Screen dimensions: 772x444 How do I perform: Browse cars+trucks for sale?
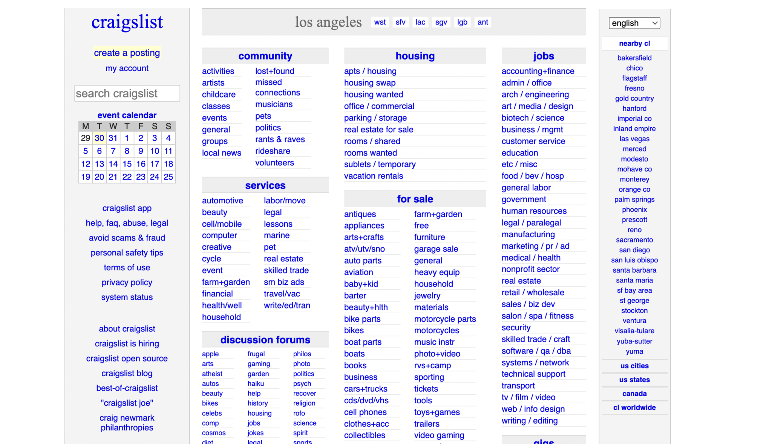pyautogui.click(x=365, y=389)
